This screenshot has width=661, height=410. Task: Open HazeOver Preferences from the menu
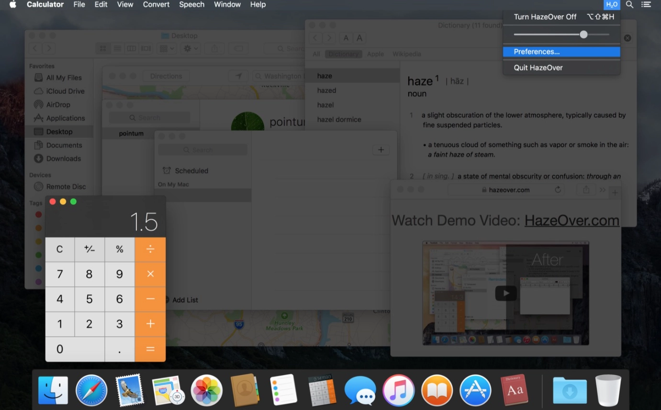click(537, 51)
